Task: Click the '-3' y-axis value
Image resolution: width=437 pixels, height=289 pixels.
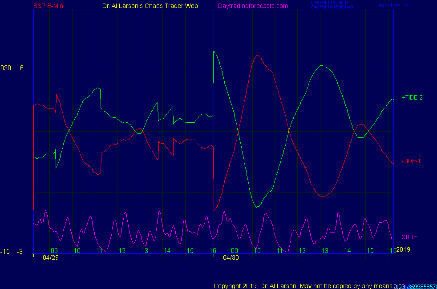Action: point(20,252)
